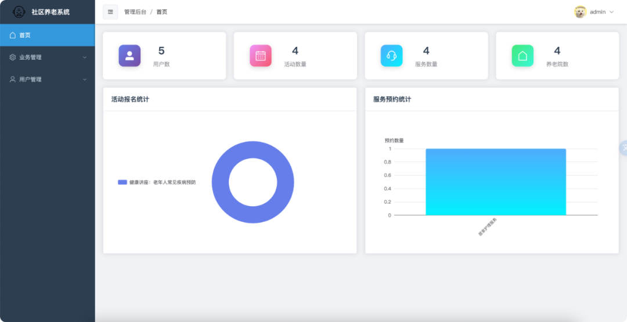Click the 用户数 label
The image size is (627, 322).
(161, 64)
